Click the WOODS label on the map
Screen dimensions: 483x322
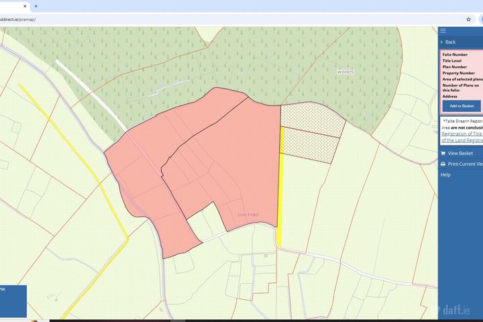pos(345,71)
